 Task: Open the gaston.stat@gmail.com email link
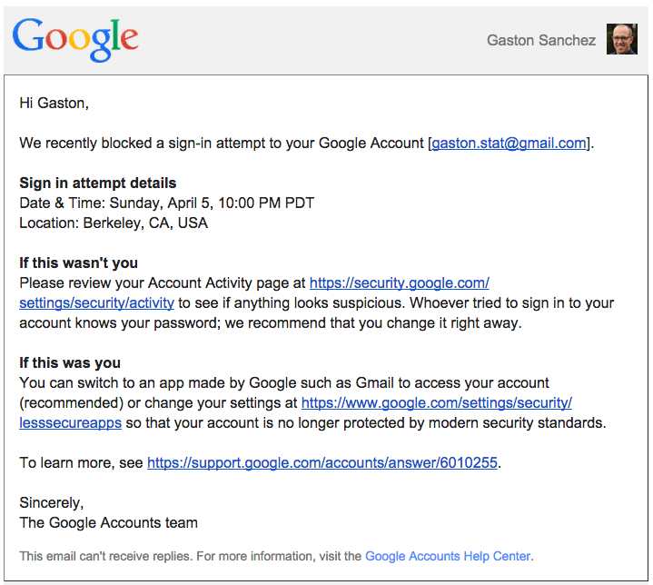tap(509, 144)
